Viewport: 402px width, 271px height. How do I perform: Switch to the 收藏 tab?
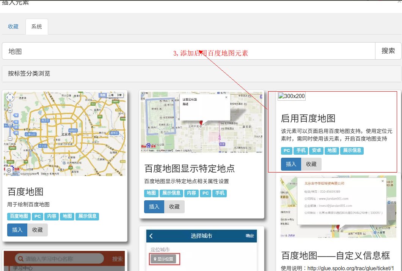point(13,27)
